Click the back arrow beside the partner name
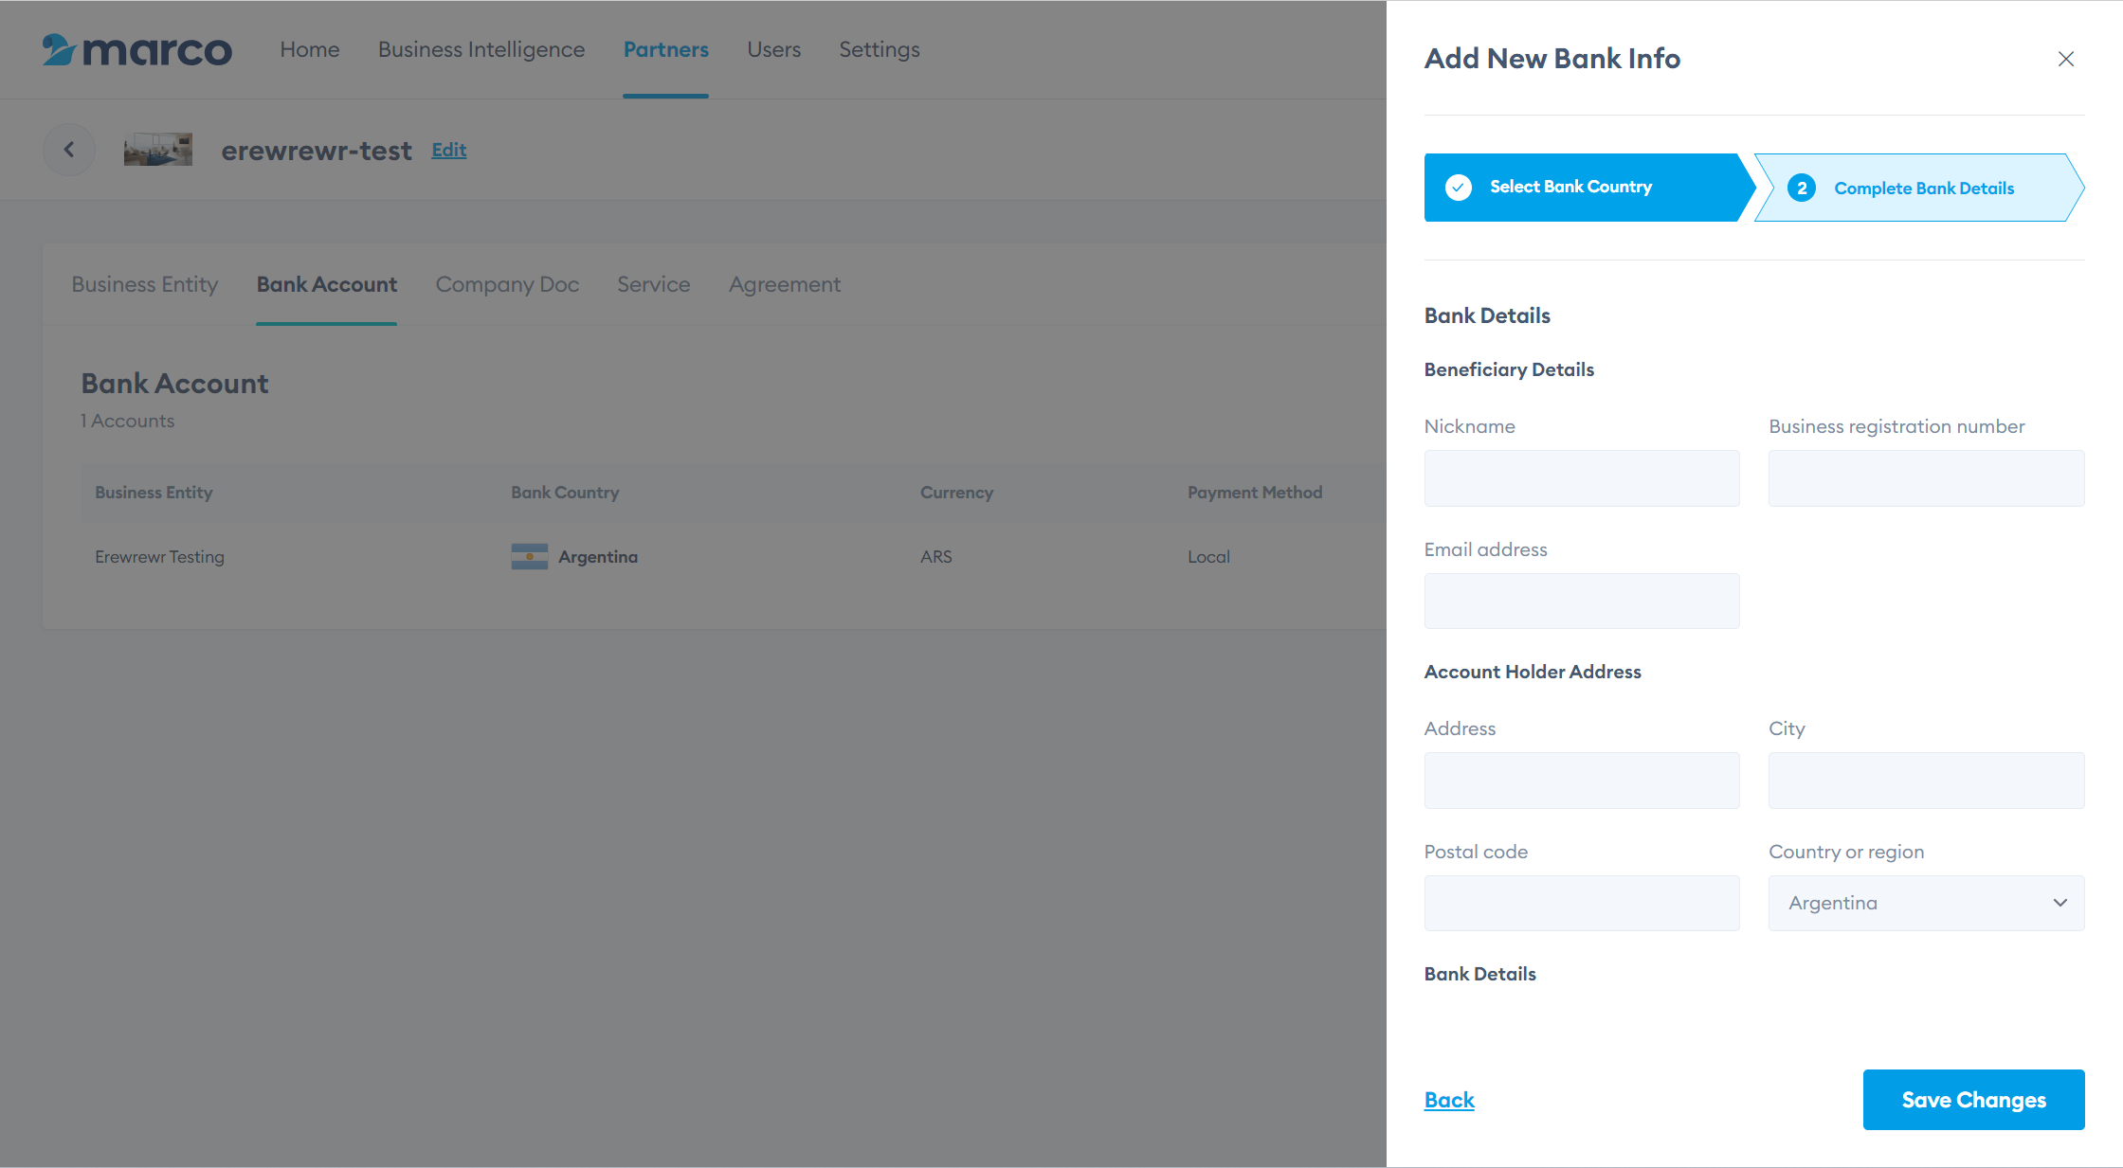The height and width of the screenshot is (1168, 2123). point(69,150)
